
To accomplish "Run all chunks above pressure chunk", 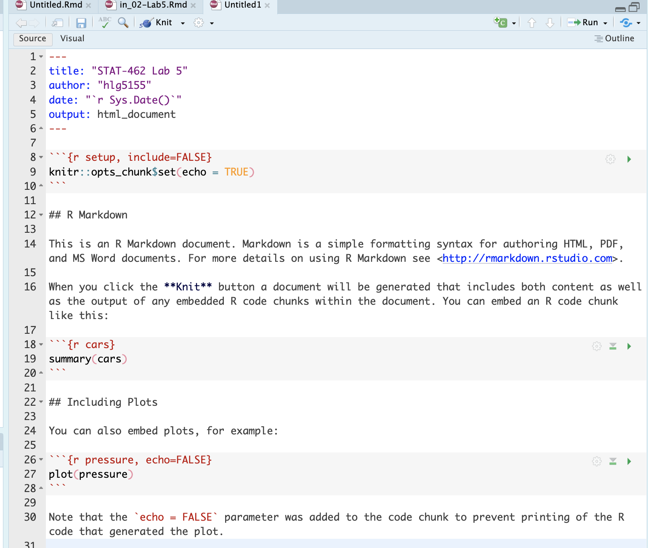I will 613,461.
